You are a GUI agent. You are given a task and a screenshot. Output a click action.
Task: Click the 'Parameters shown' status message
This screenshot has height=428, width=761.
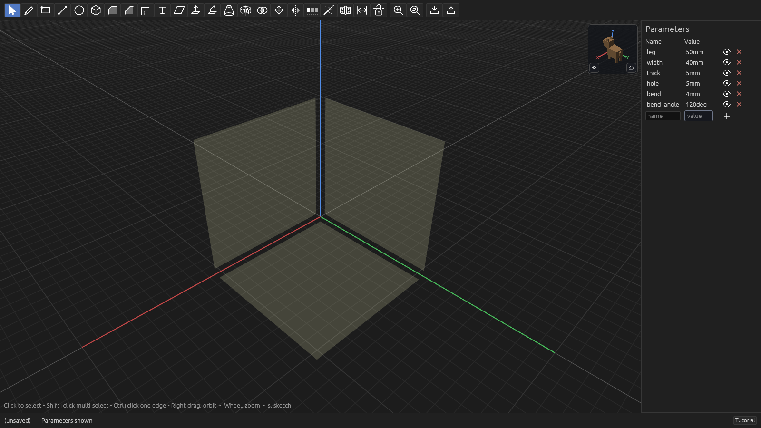click(67, 420)
